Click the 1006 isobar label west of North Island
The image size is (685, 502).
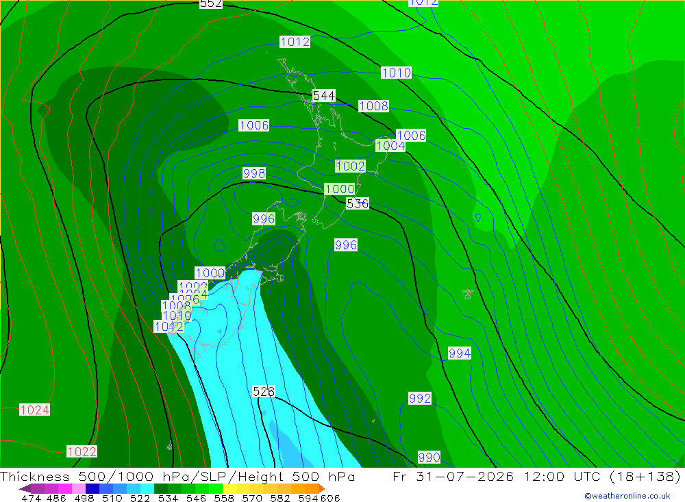254,125
